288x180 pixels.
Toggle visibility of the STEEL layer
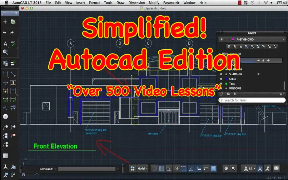(x=221, y=79)
